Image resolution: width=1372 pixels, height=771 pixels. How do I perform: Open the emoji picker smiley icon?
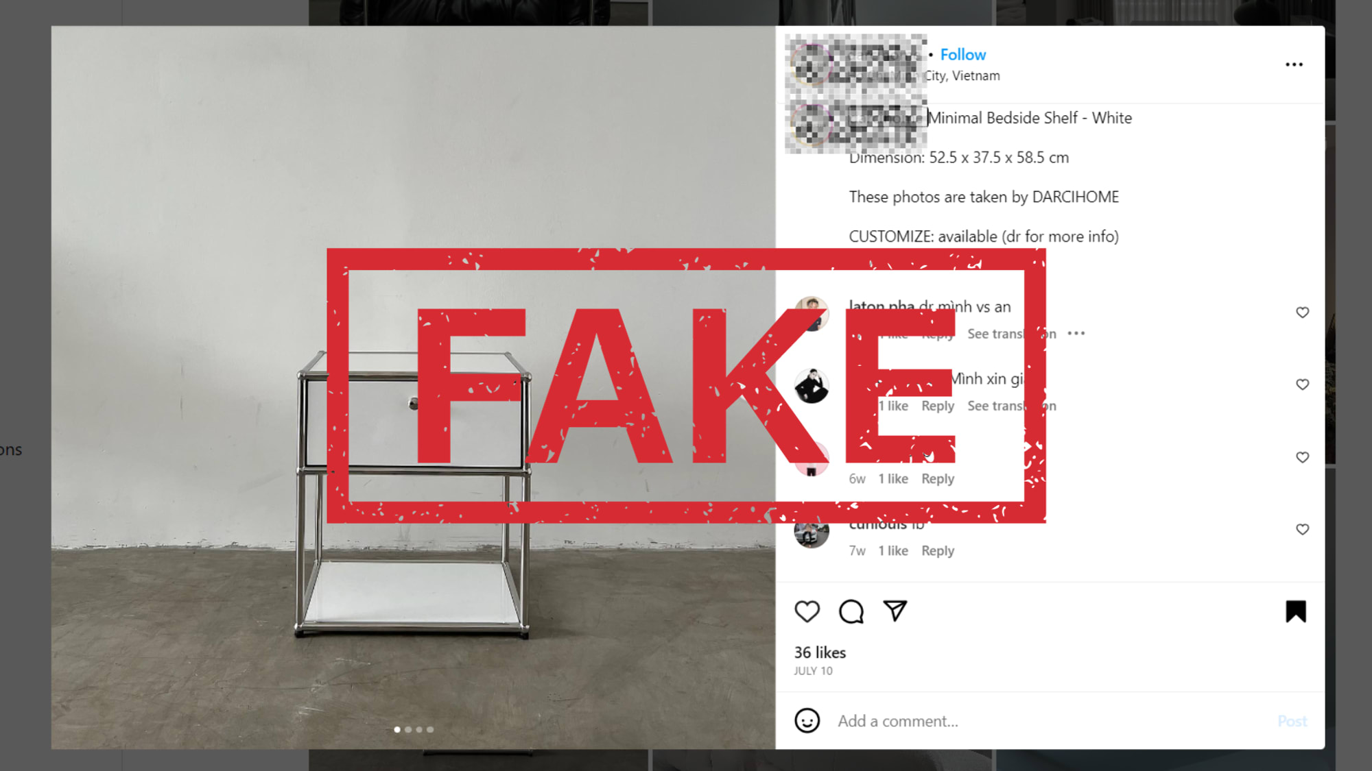point(807,720)
